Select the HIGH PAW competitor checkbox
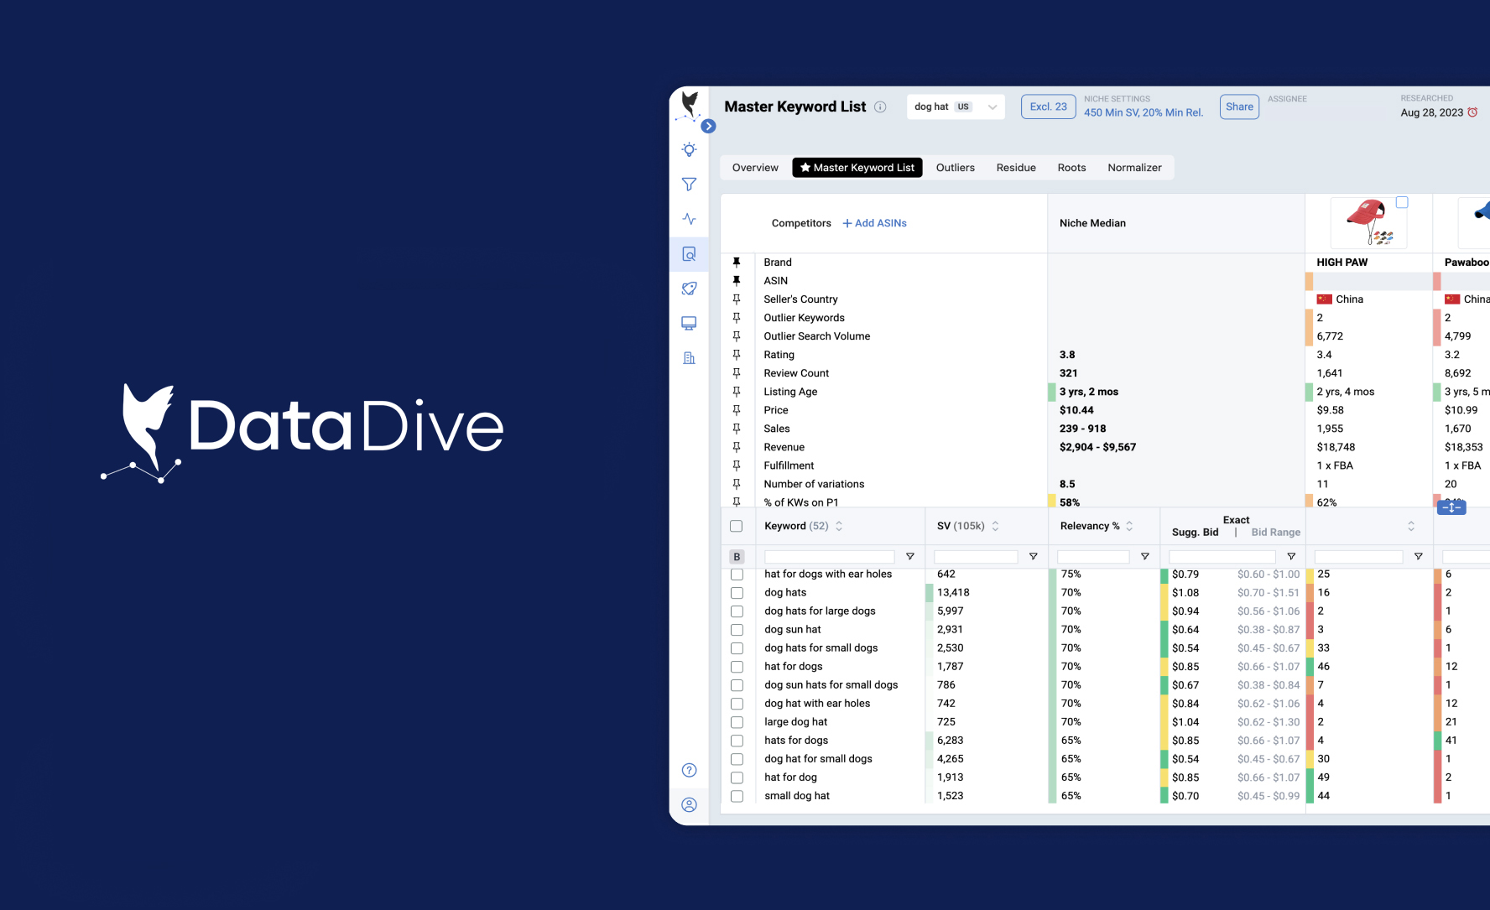Image resolution: width=1490 pixels, height=910 pixels. click(x=1402, y=202)
